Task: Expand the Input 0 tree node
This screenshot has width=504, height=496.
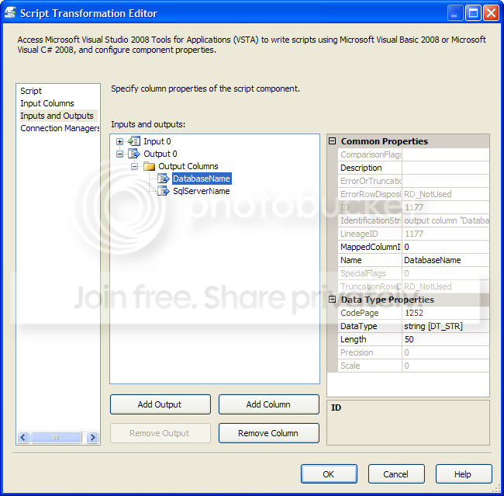Action: point(119,141)
